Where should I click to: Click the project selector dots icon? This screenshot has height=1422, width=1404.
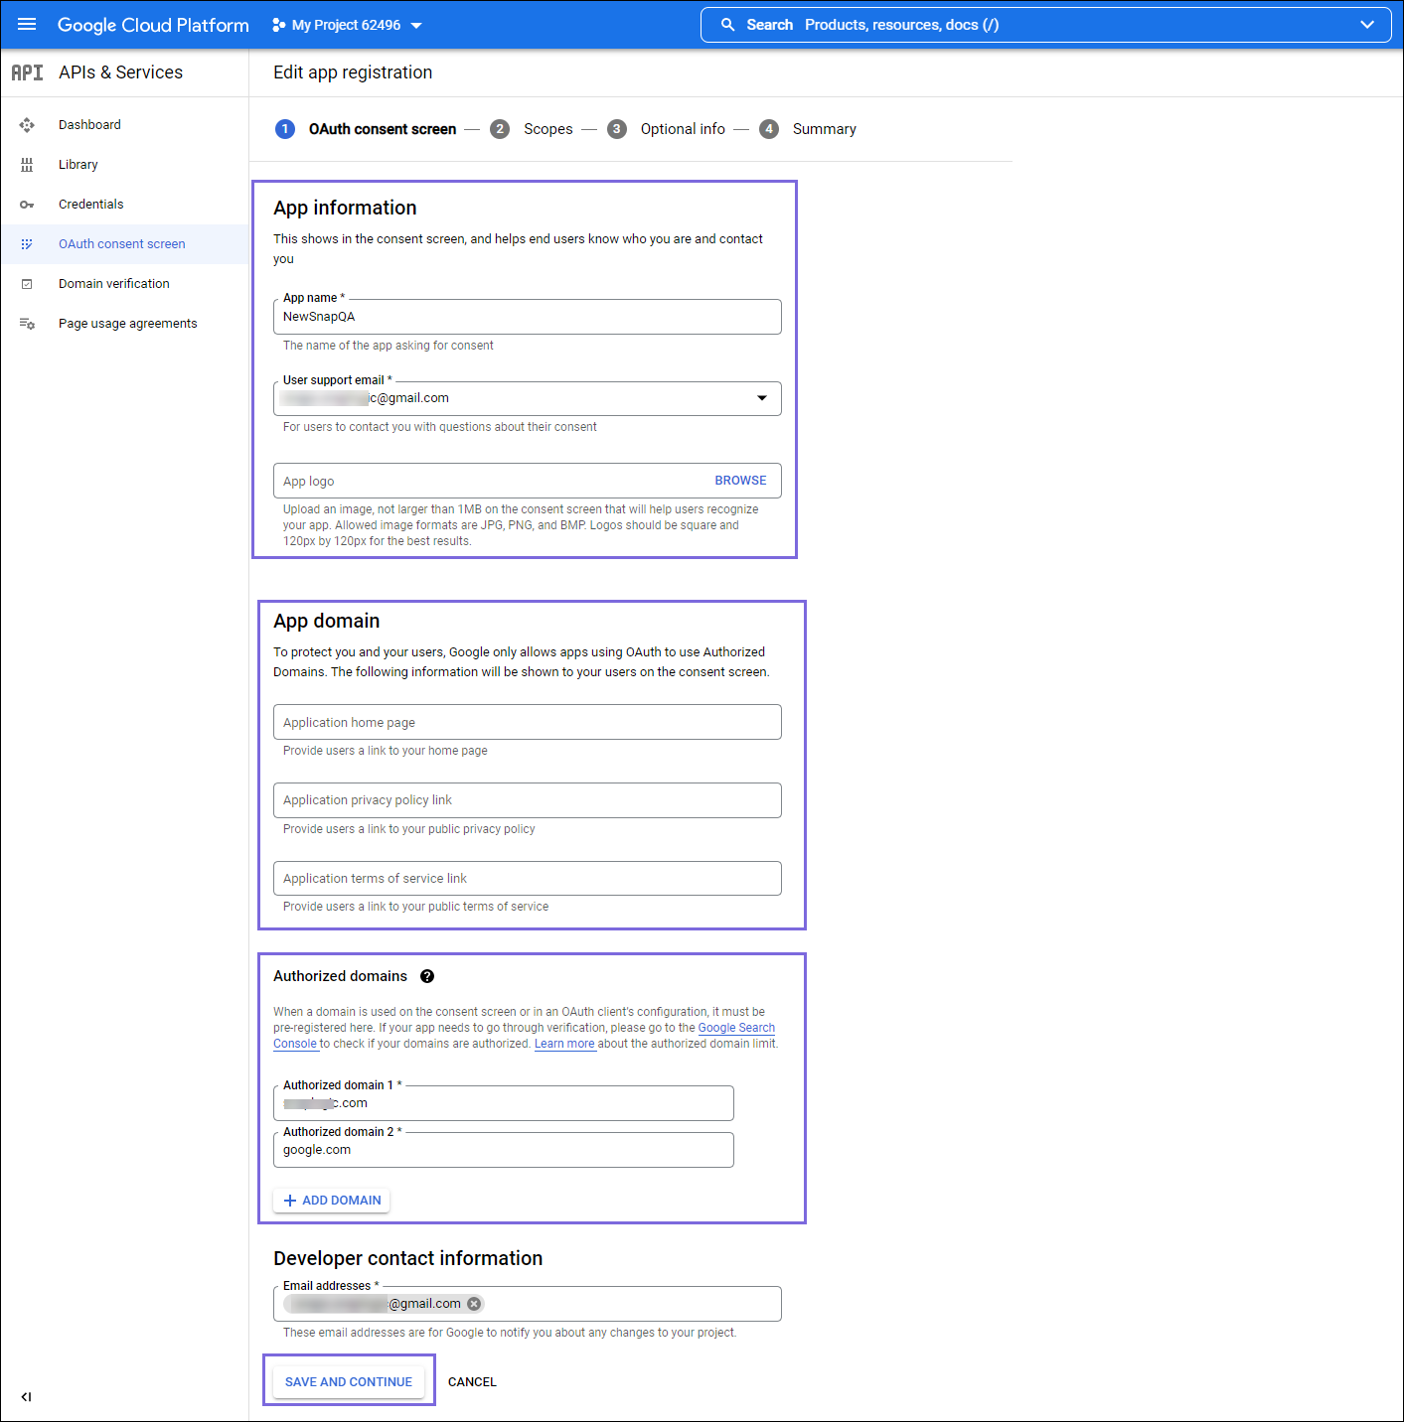278,25
